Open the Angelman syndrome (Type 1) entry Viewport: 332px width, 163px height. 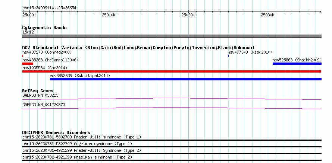pyautogui.click(x=77, y=144)
